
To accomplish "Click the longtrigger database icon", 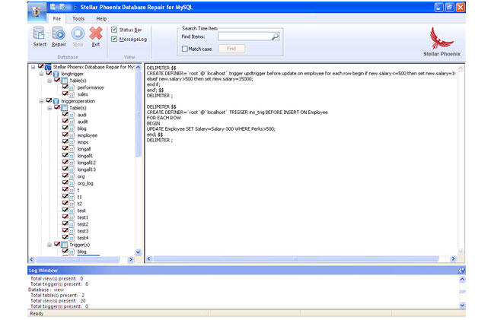I will pyautogui.click(x=56, y=74).
